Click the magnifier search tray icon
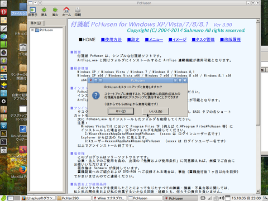This screenshot has width=268, height=201. (x=265, y=198)
